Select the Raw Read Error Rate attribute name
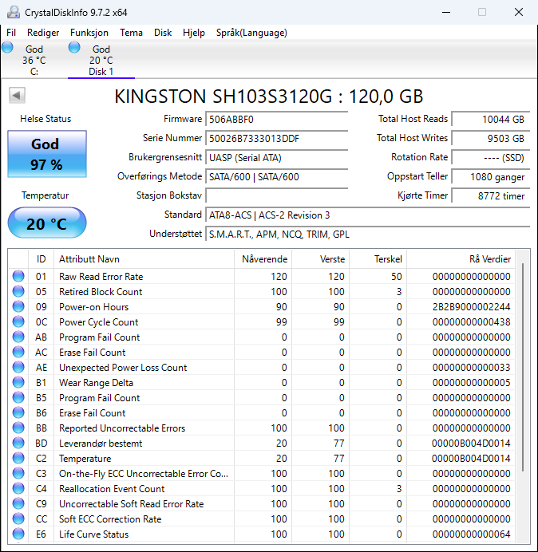538x552 pixels. [101, 277]
